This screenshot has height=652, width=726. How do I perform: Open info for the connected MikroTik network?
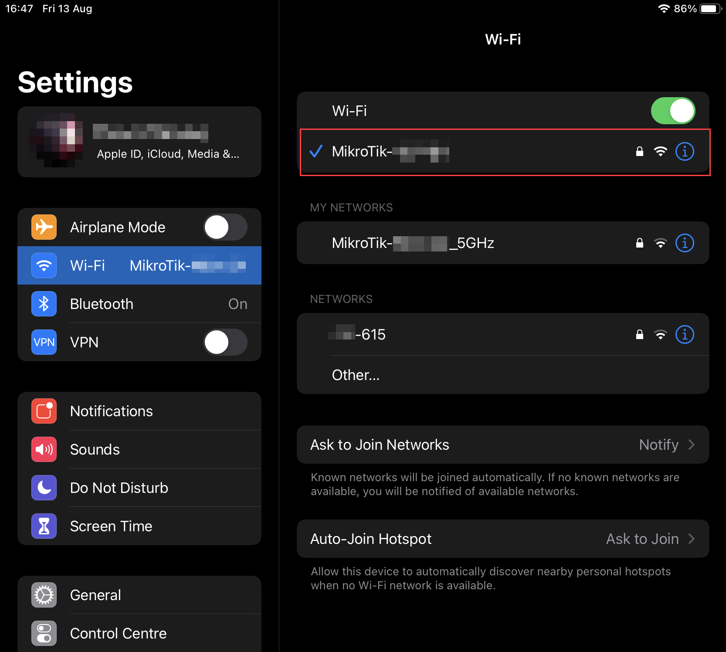pyautogui.click(x=685, y=152)
